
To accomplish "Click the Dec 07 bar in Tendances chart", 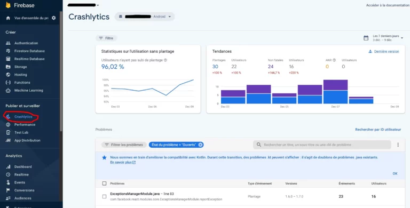I will 335,92.
